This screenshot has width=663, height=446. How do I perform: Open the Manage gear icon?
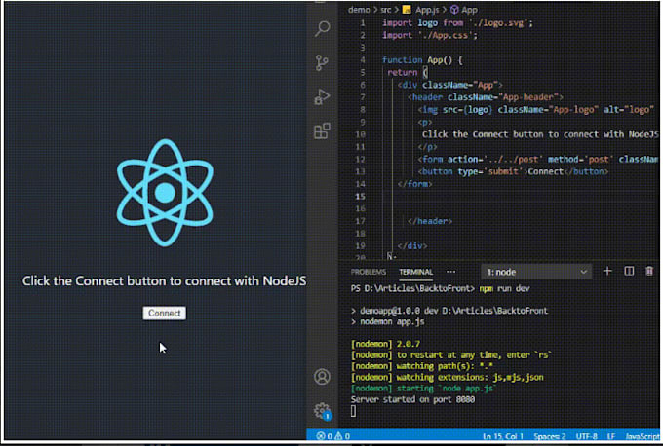point(322,411)
